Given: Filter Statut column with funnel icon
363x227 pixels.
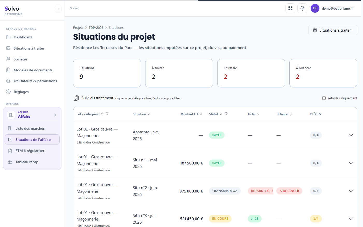Looking at the screenshot, I should click(226, 114).
